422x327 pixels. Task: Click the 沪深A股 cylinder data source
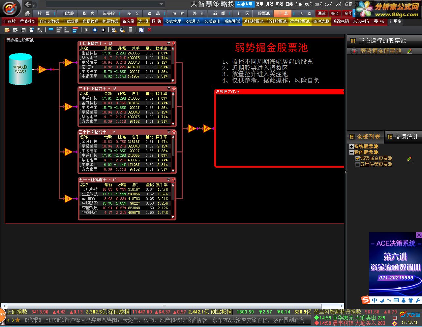pyautogui.click(x=20, y=69)
